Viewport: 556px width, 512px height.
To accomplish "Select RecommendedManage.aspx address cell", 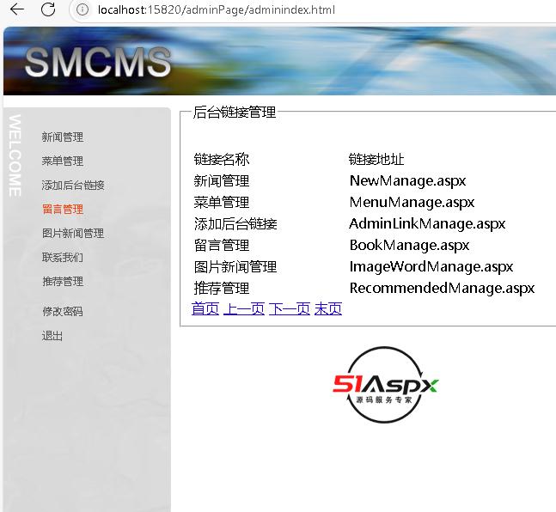I will 443,289.
